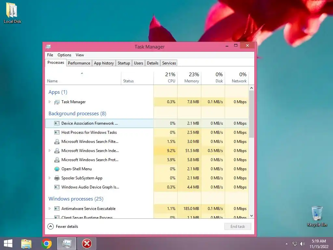This screenshot has width=333, height=250.
Task: Click the Task Manager title bar icon
Action: point(48,47)
